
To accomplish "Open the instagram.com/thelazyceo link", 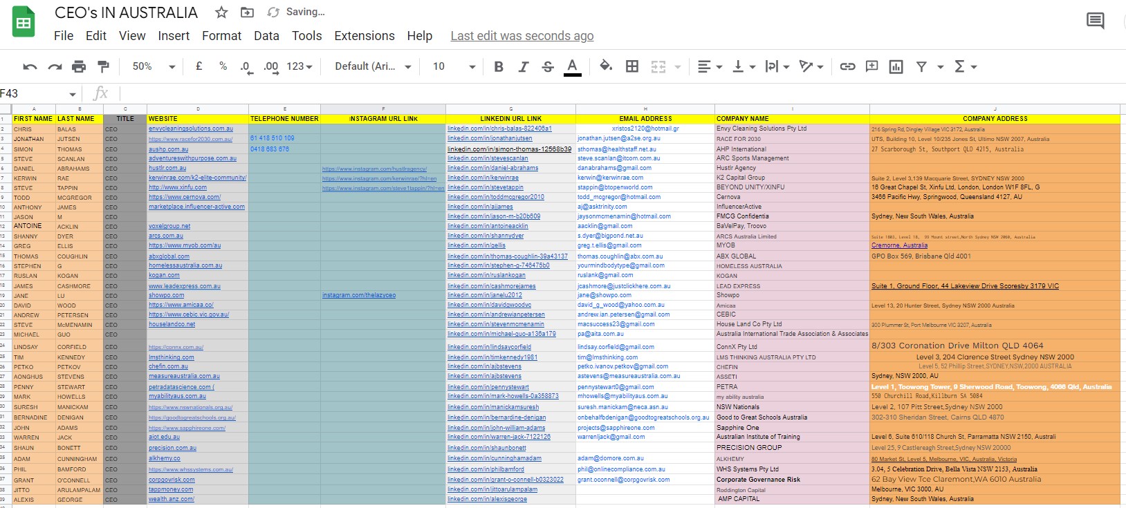I will (359, 295).
